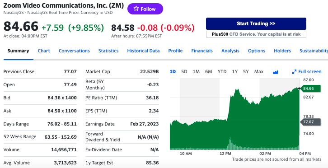Screen dimensions: 328x168
Task: Show the Max chart range
Action: pos(259,71)
